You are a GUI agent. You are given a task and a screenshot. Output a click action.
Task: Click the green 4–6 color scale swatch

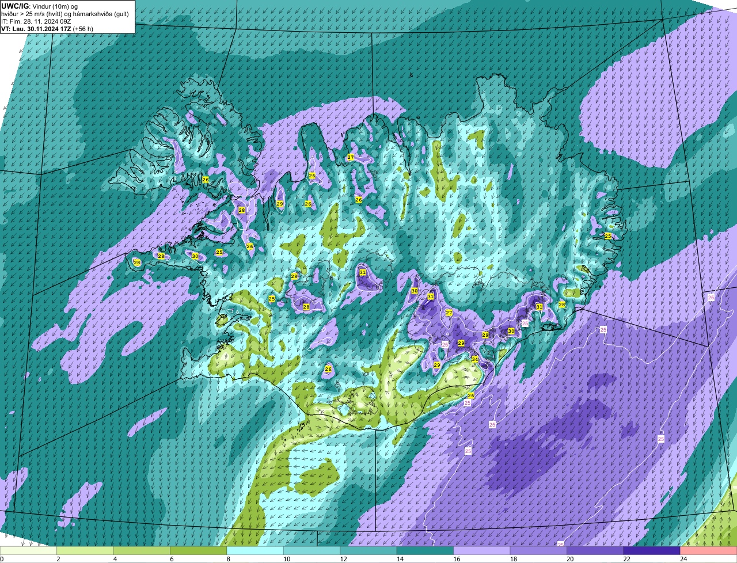click(x=142, y=551)
